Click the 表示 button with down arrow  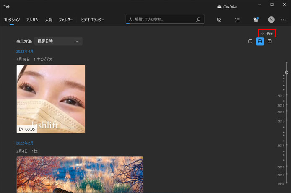tap(267, 33)
